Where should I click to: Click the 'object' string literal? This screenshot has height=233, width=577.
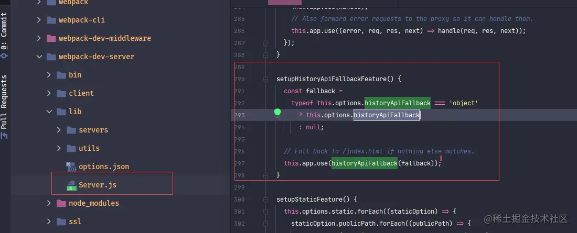coord(464,103)
